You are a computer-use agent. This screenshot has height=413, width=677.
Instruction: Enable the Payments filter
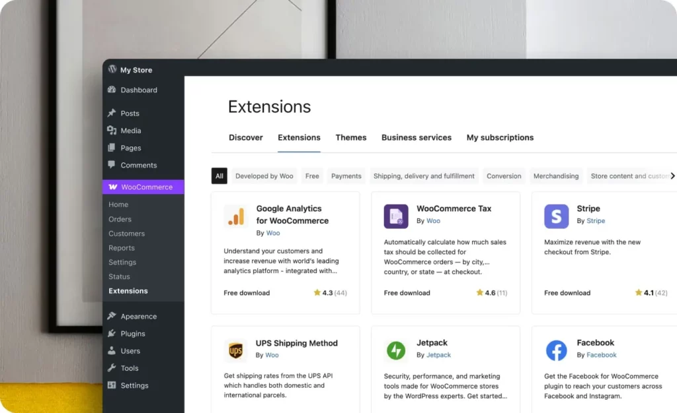(x=346, y=176)
